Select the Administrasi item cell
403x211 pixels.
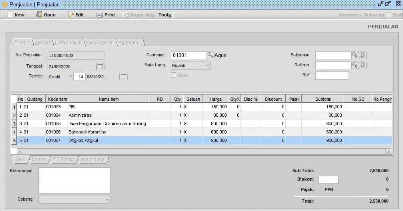(108, 115)
